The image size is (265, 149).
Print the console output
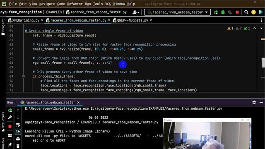[x=18, y=139]
